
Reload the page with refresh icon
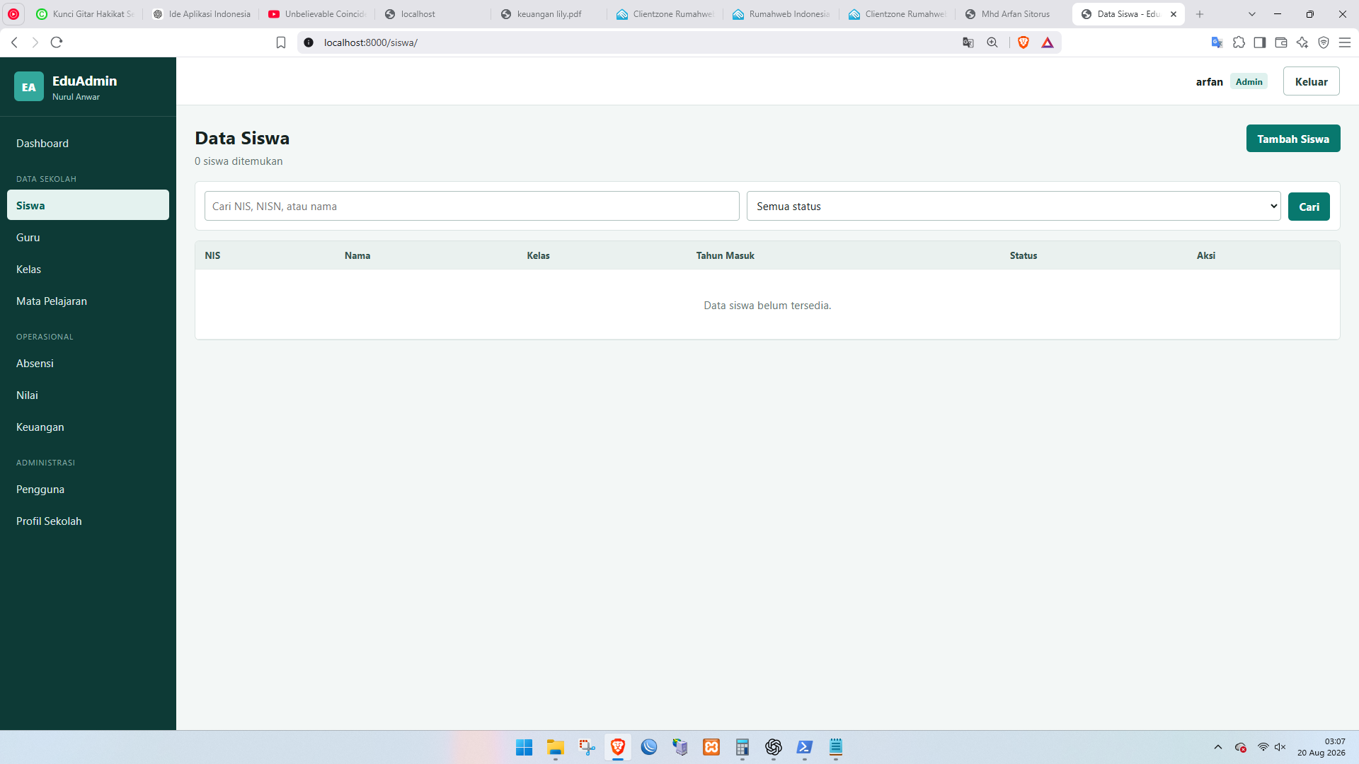click(x=57, y=42)
